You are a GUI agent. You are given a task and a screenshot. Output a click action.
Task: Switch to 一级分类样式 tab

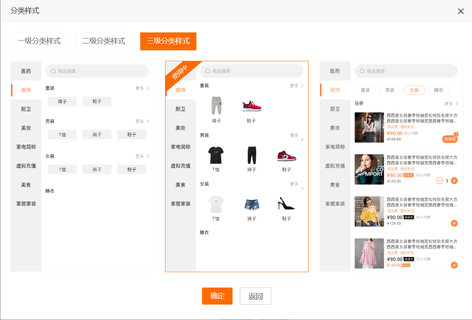39,41
